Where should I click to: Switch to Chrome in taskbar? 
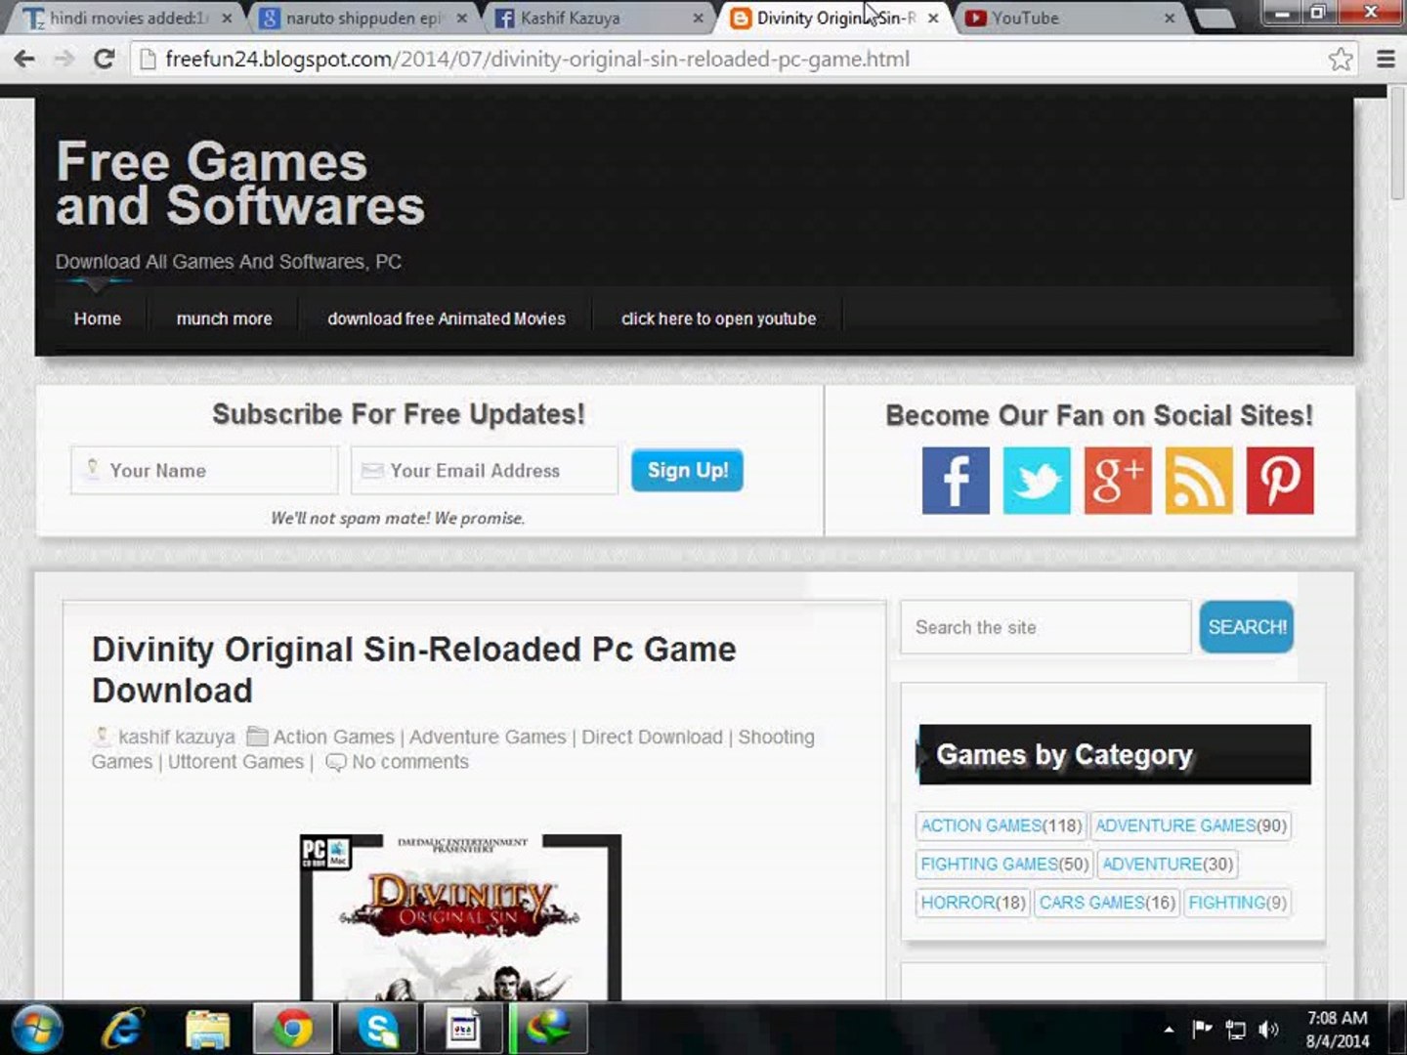pyautogui.click(x=292, y=1029)
